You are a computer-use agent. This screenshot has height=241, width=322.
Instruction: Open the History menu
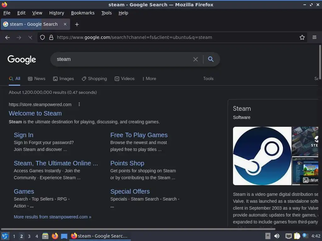click(57, 13)
